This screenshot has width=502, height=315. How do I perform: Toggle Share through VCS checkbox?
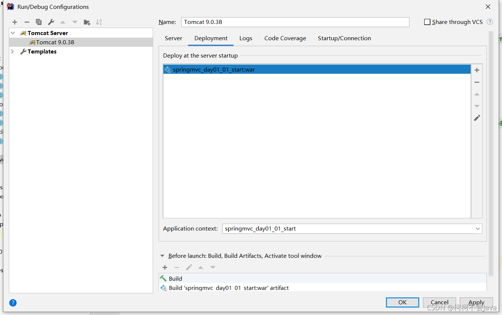(427, 22)
